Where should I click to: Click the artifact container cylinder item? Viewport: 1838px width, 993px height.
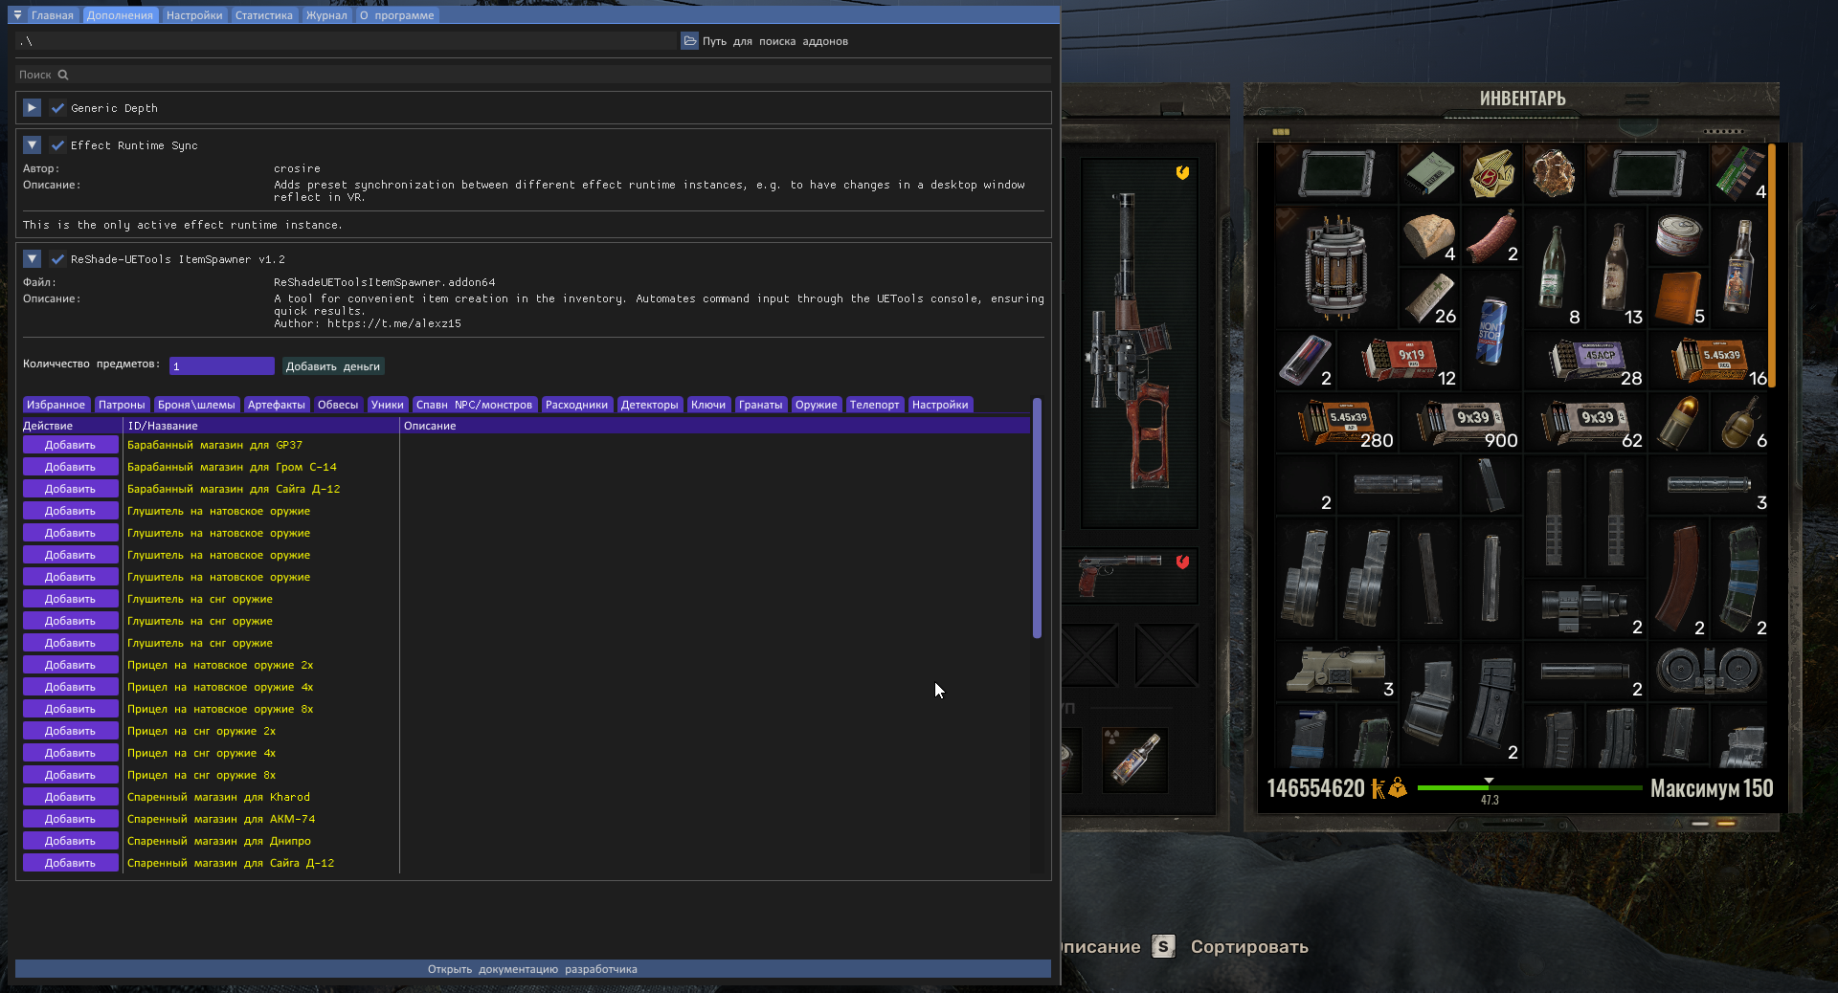tap(1335, 268)
